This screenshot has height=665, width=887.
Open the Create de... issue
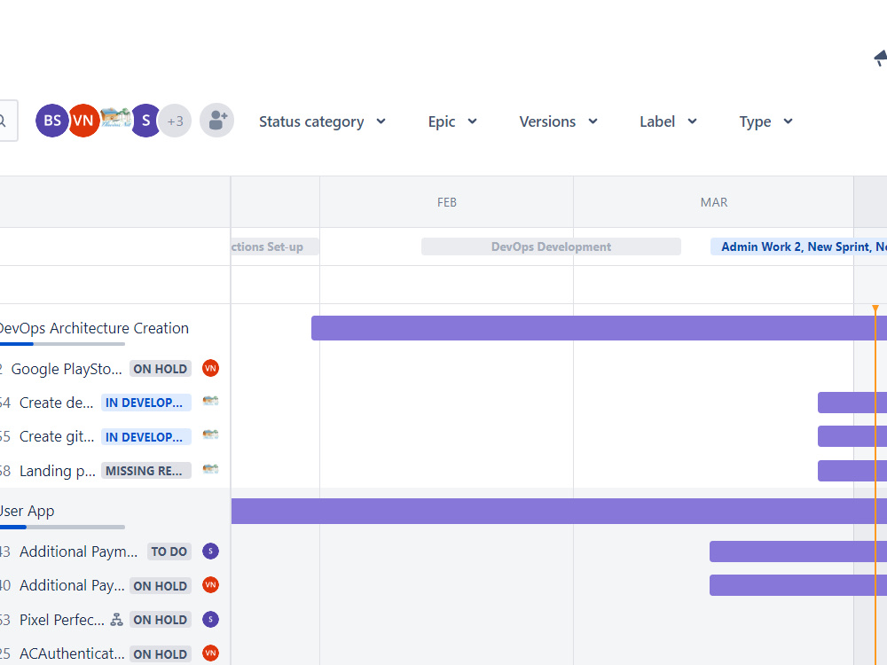pyautogui.click(x=56, y=403)
